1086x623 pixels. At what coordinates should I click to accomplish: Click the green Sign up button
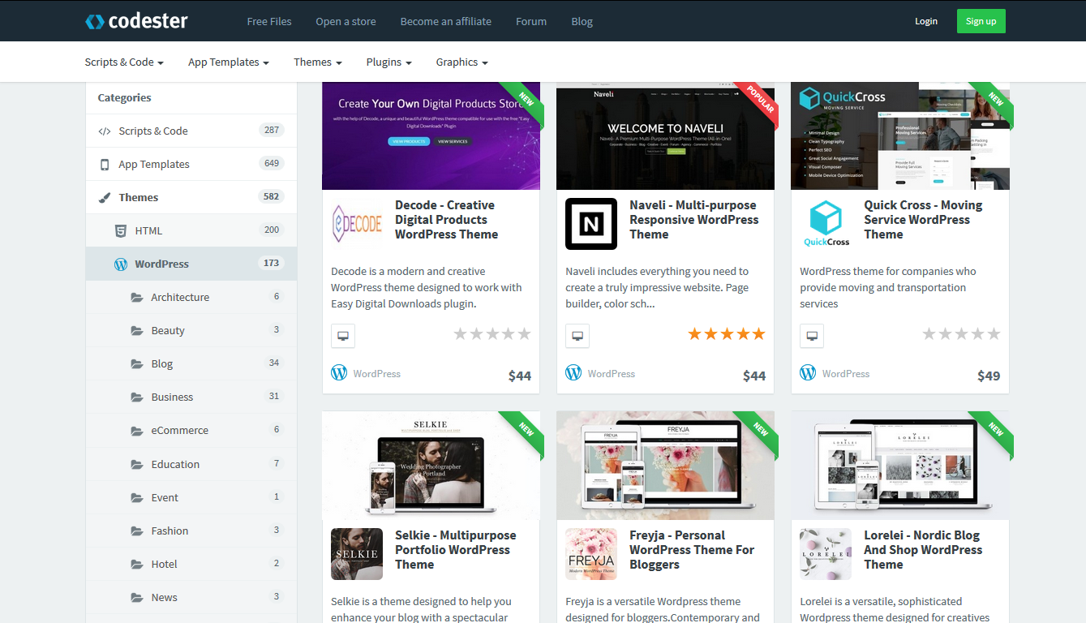tap(981, 21)
